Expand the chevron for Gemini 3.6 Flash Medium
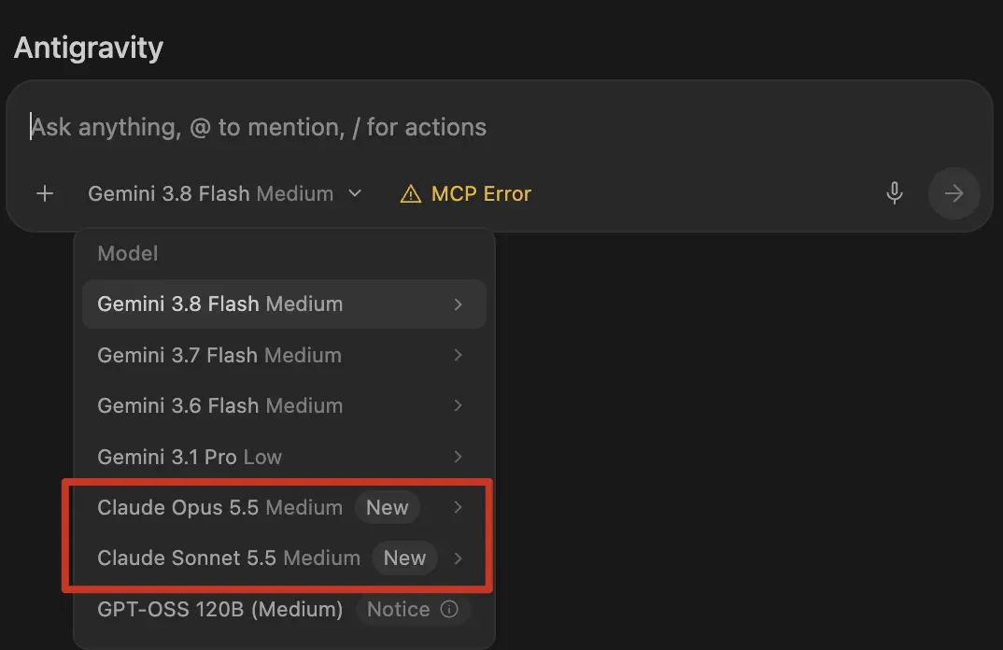Image resolution: width=1003 pixels, height=650 pixels. point(458,405)
